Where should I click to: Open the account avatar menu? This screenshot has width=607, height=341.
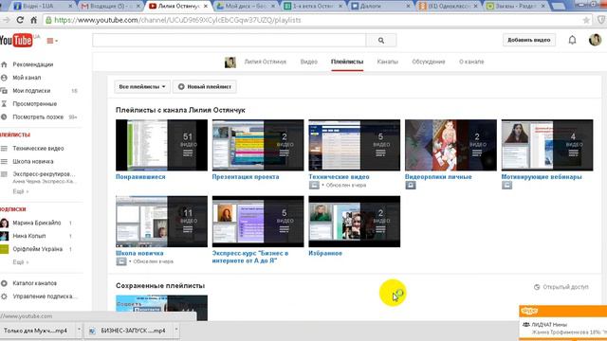click(x=595, y=40)
